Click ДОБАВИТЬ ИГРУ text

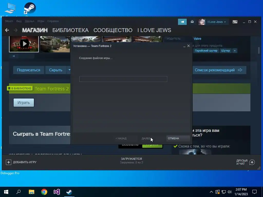[x=25, y=162]
